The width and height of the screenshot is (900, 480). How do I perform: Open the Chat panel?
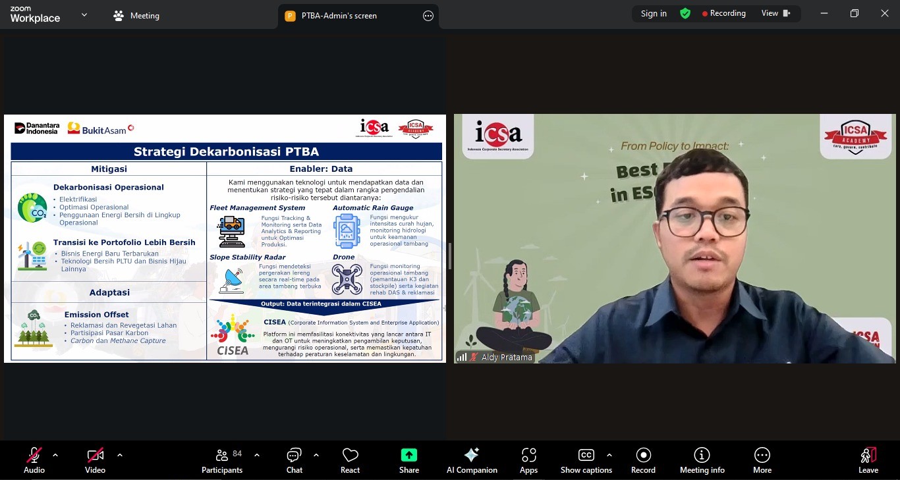click(x=294, y=460)
